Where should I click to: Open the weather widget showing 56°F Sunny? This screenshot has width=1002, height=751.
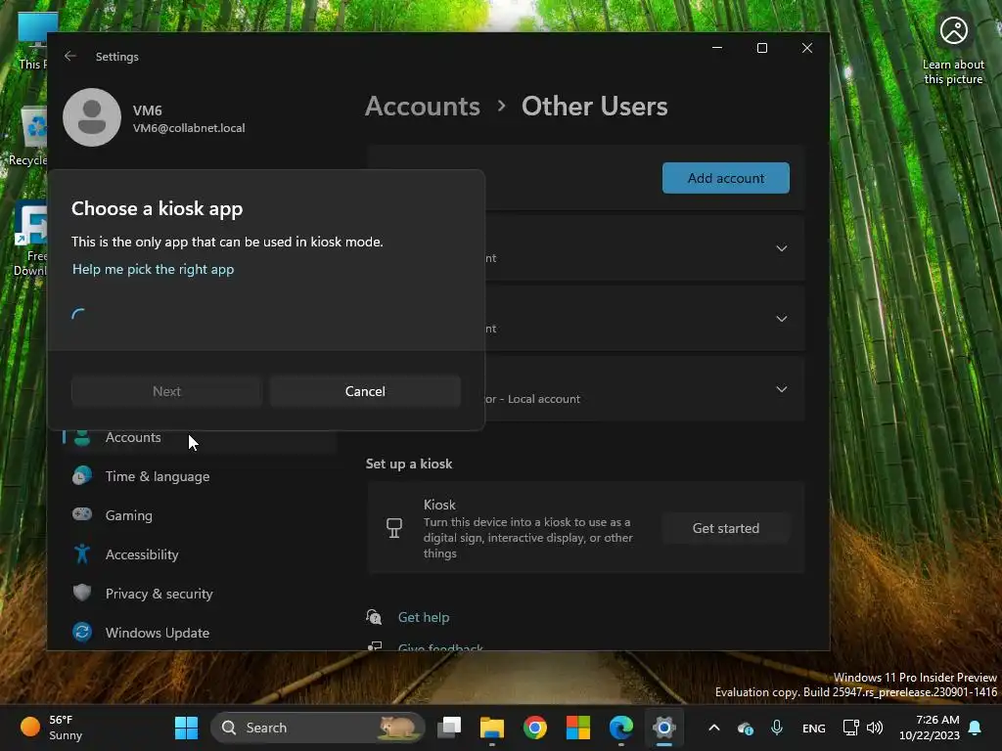pos(52,728)
